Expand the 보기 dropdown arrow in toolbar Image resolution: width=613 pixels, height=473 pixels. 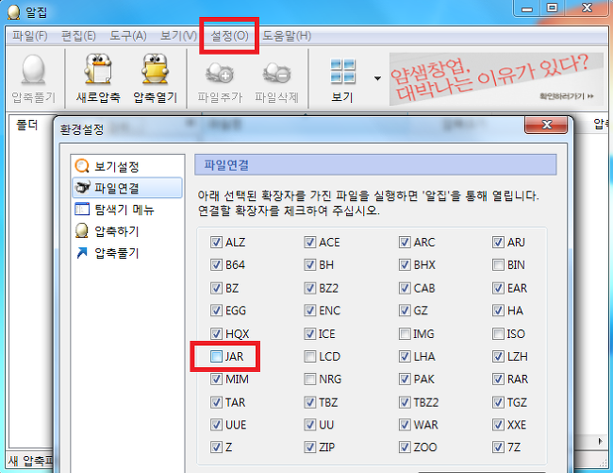pos(377,78)
